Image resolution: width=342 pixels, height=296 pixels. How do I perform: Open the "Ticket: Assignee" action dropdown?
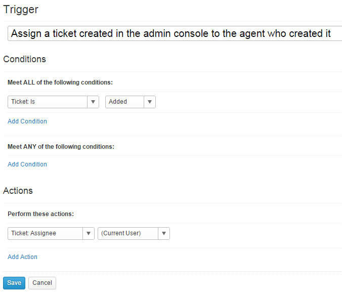pos(46,233)
